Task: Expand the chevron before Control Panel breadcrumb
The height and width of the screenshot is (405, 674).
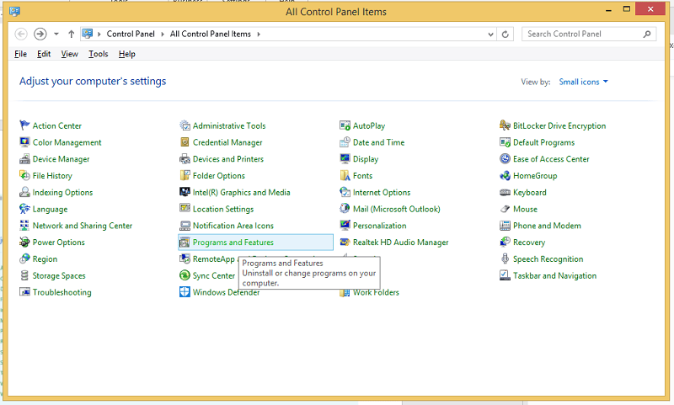Action: click(x=99, y=34)
